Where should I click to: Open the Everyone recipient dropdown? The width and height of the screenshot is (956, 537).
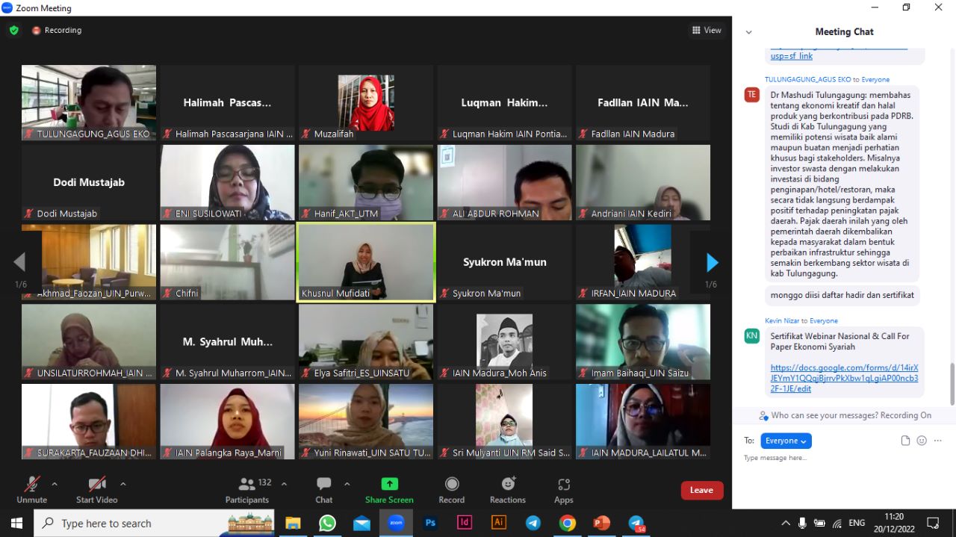[786, 441]
